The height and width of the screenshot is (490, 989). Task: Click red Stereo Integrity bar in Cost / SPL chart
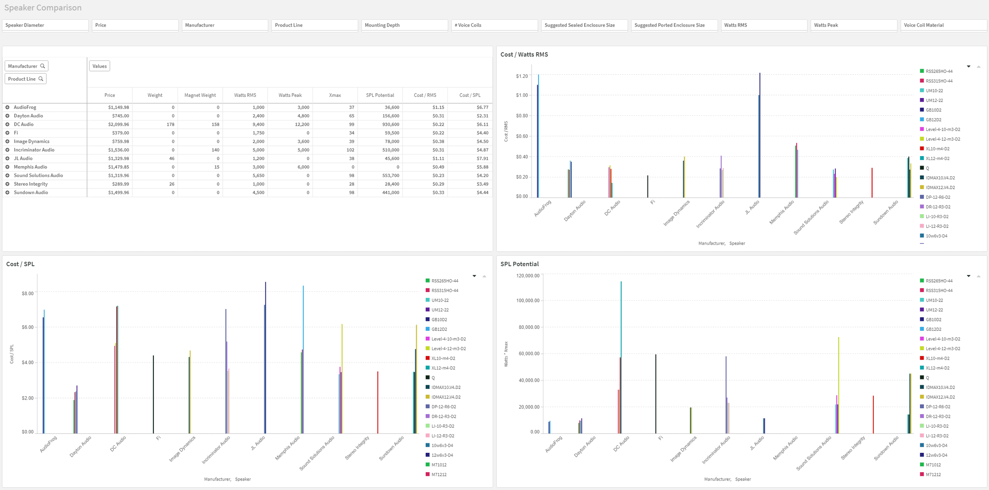(x=378, y=402)
